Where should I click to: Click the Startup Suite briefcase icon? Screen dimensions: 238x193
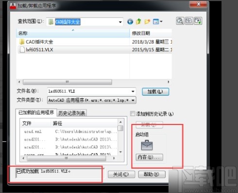147,145
